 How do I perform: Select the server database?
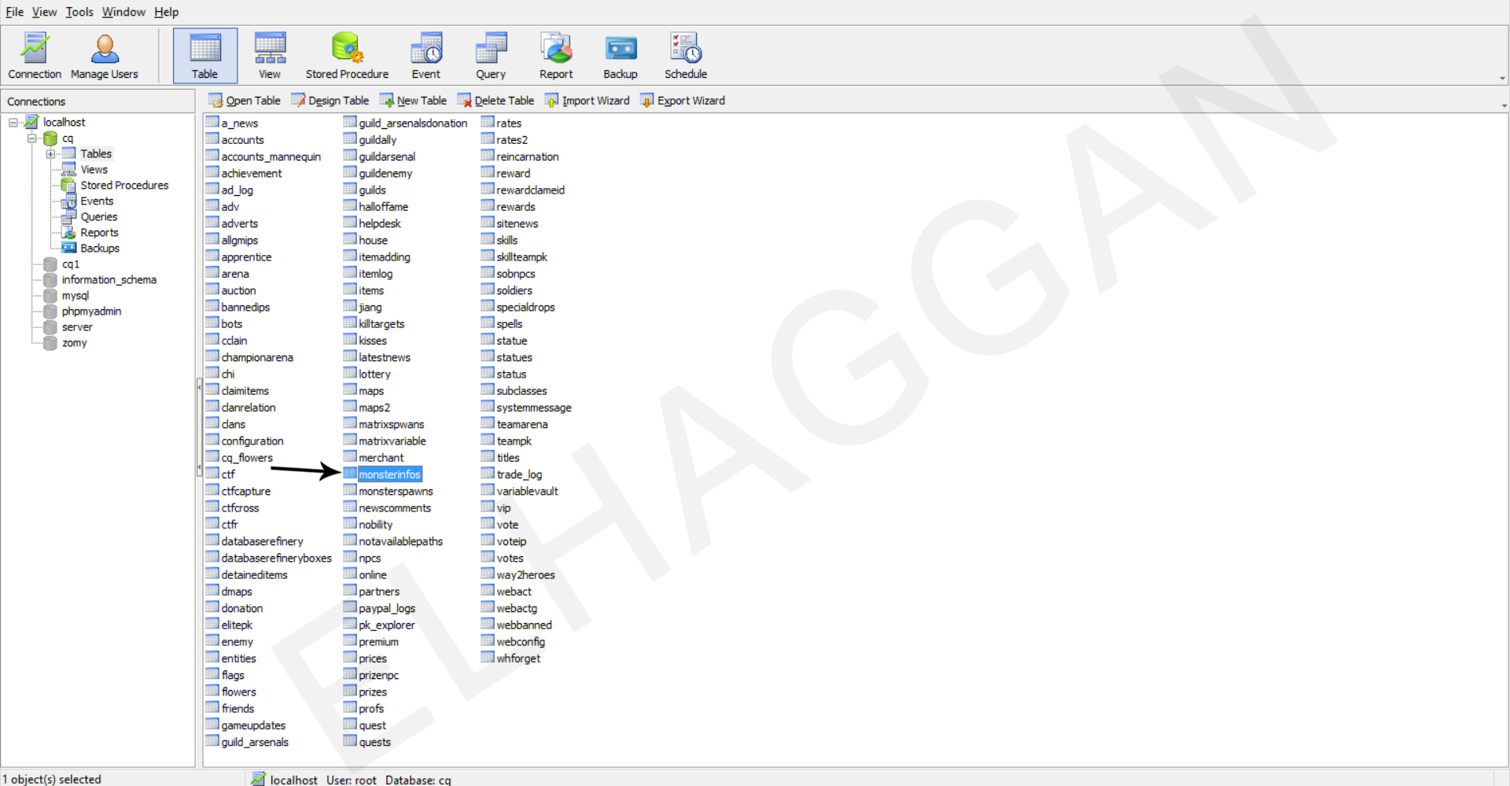point(77,327)
